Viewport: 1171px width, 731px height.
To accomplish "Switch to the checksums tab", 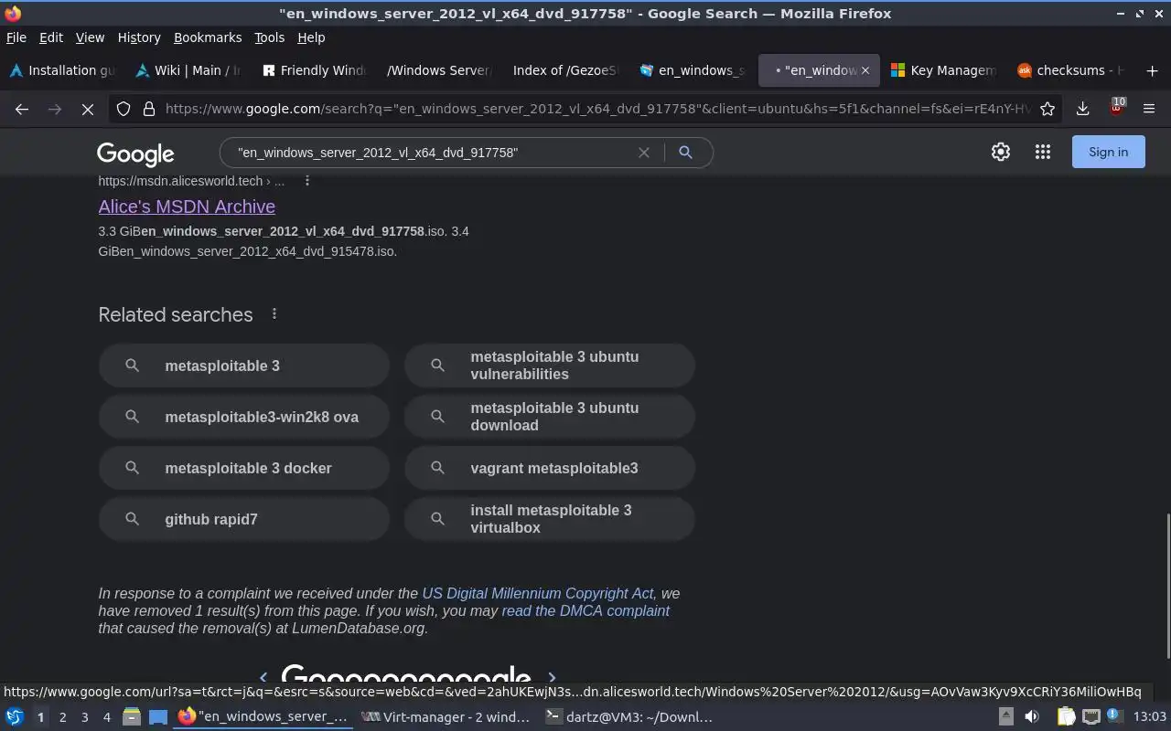I will click(x=1071, y=70).
